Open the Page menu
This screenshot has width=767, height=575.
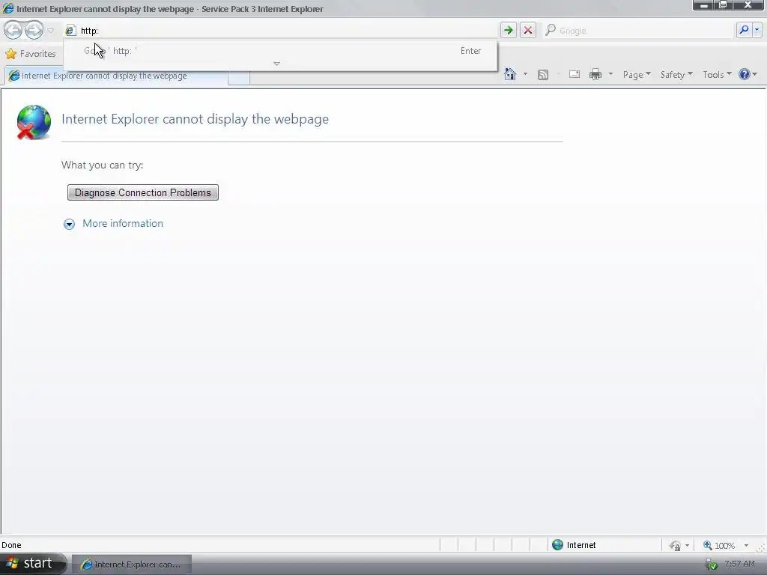click(637, 74)
